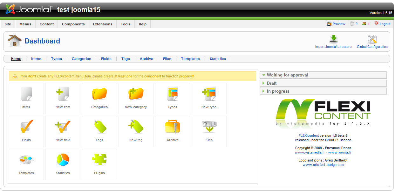This screenshot has width=395, height=191.
Task: Open the Help menu
Action: coord(143,24)
